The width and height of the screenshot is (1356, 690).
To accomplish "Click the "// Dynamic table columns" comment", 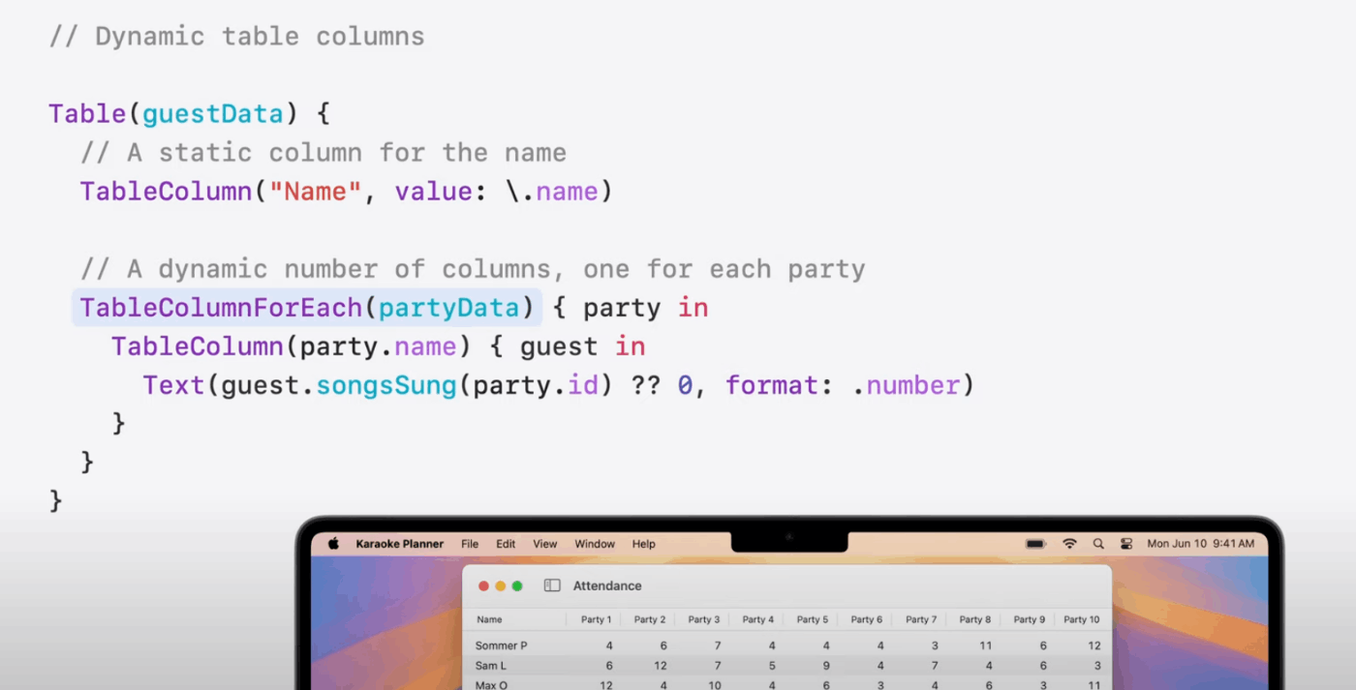I will [236, 37].
